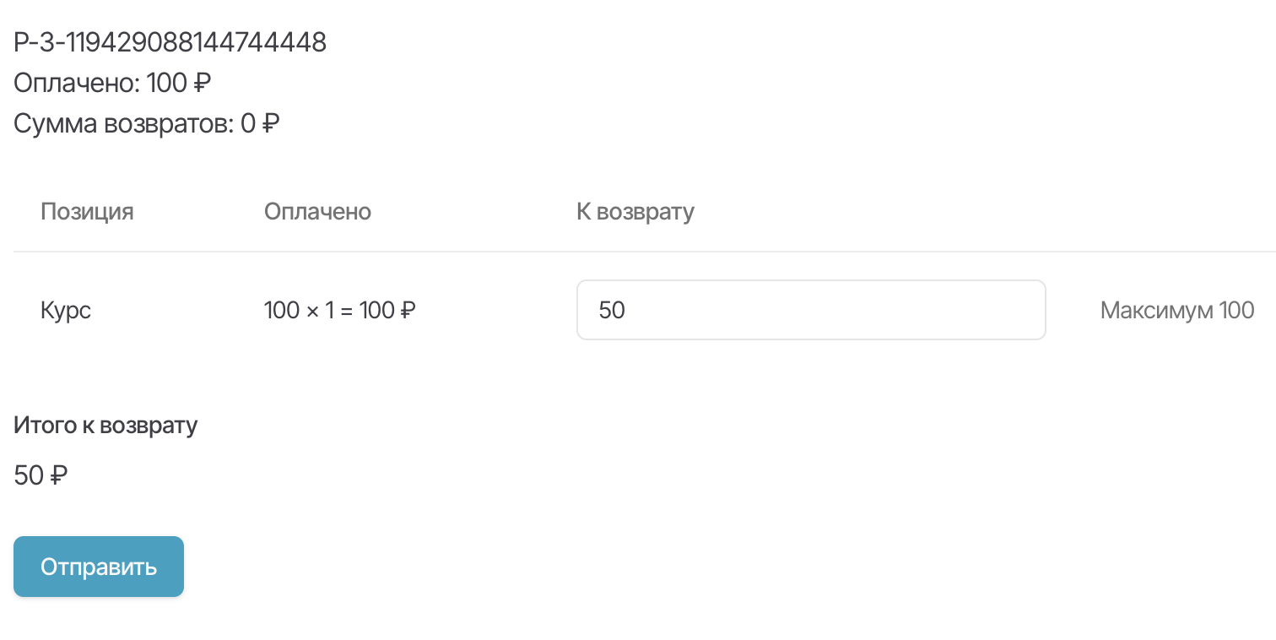Click the 0 value in Сумма возвратов
This screenshot has height=640, width=1276.
tap(248, 124)
